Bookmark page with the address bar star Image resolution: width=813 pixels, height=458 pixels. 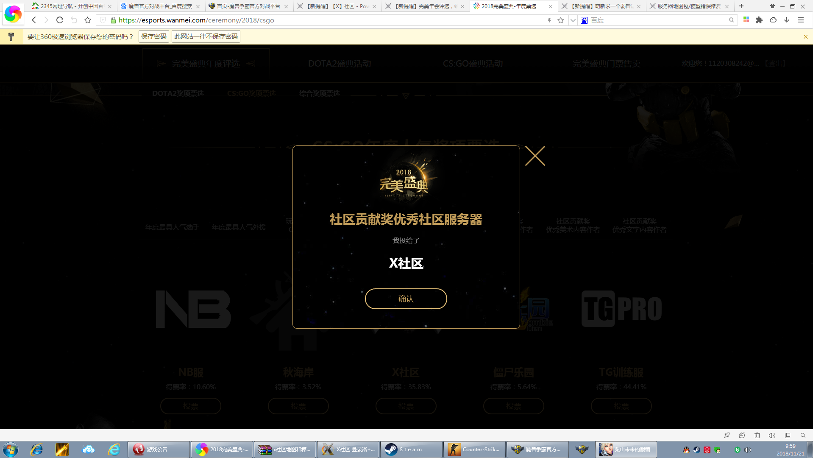560,20
